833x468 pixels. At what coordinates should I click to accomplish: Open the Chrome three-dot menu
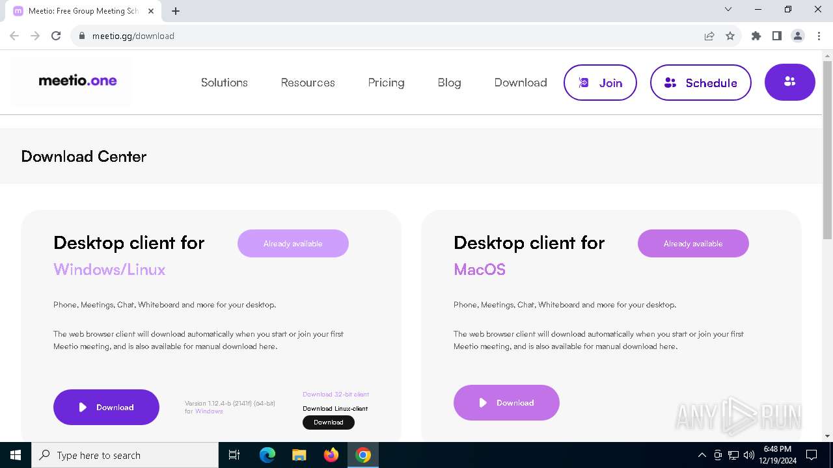click(819, 36)
